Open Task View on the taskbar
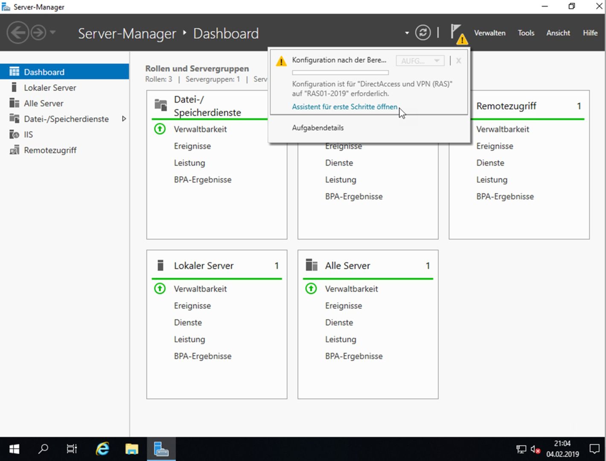The width and height of the screenshot is (606, 461). click(72, 449)
